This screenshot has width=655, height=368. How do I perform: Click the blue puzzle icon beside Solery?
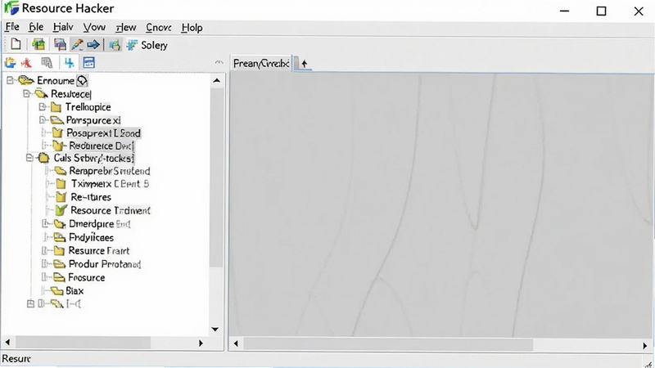tap(132, 45)
